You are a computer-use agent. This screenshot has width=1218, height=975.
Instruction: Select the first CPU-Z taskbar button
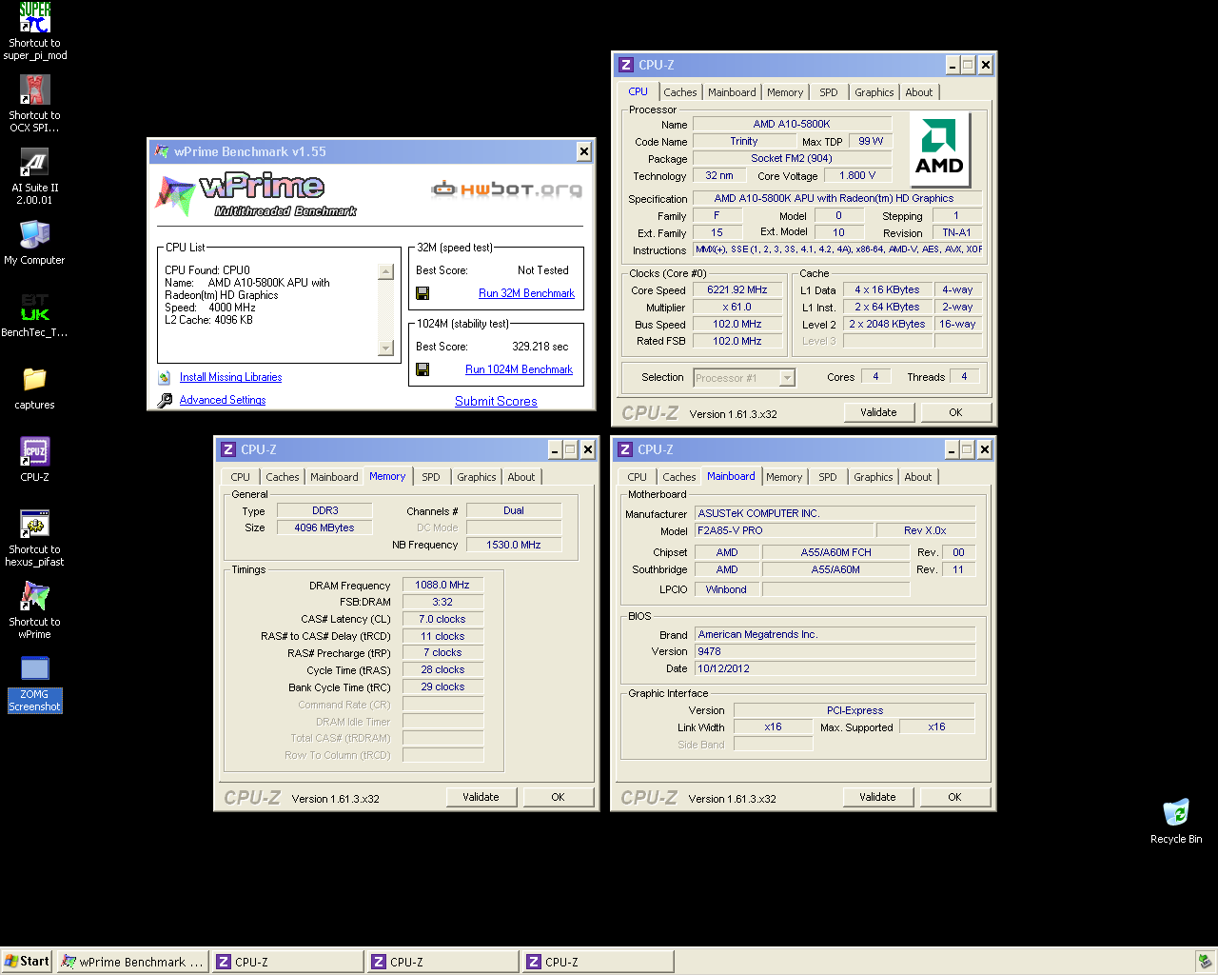pyautogui.click(x=287, y=962)
